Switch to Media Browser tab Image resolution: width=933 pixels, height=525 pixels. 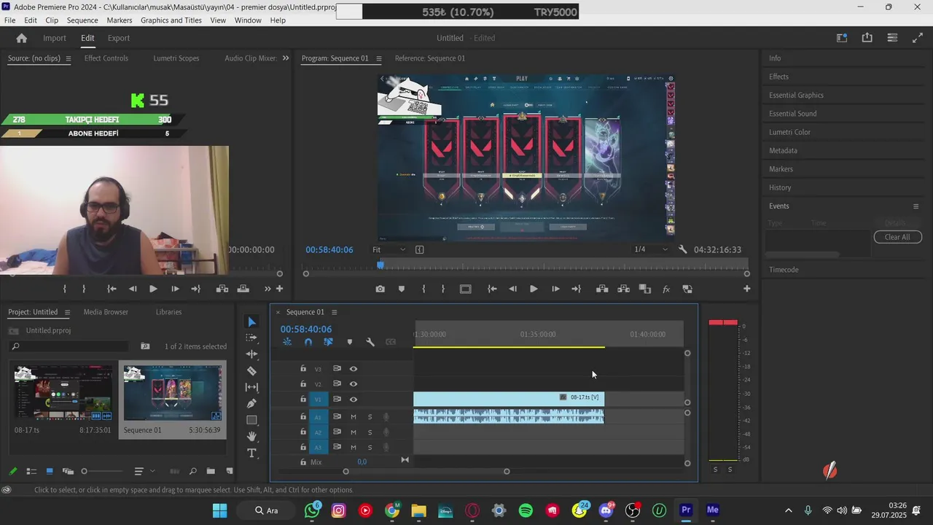[x=106, y=312]
